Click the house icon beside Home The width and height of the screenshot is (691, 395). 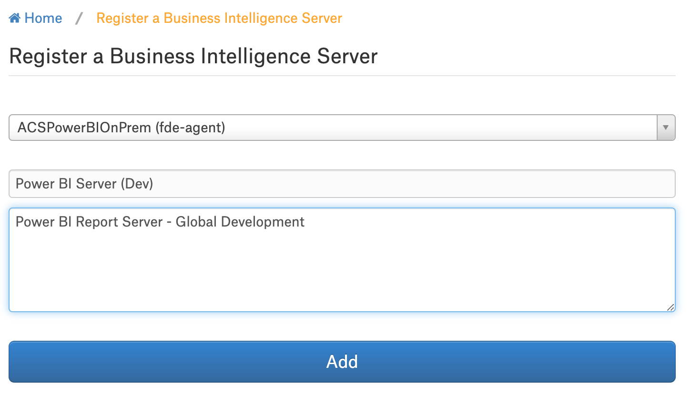pos(15,18)
